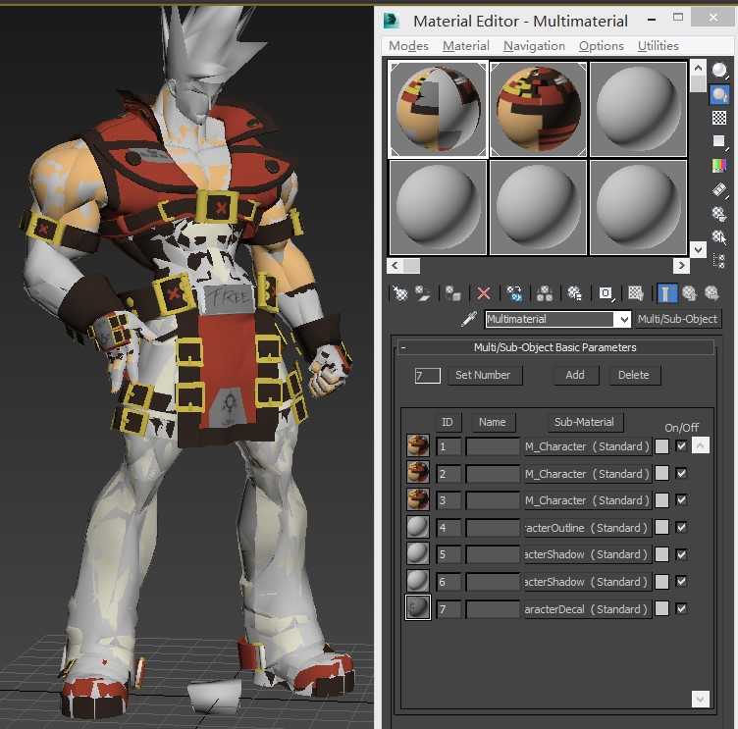Open the Material/Map Navigator icon

[x=719, y=261]
